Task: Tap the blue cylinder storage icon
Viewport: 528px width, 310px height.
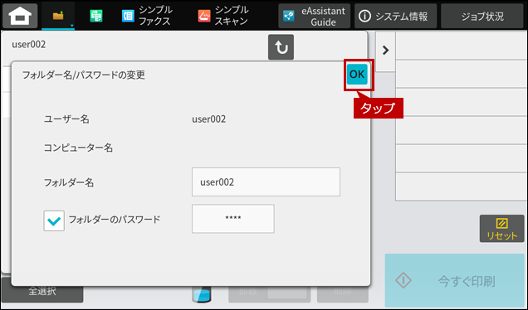Action: pos(202,294)
